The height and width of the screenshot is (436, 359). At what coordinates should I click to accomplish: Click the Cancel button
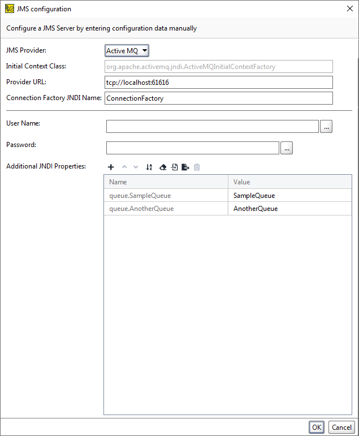(x=341, y=428)
